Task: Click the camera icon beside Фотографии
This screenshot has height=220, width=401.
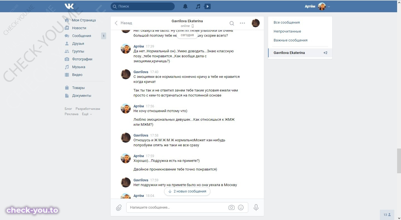Action: click(67, 59)
